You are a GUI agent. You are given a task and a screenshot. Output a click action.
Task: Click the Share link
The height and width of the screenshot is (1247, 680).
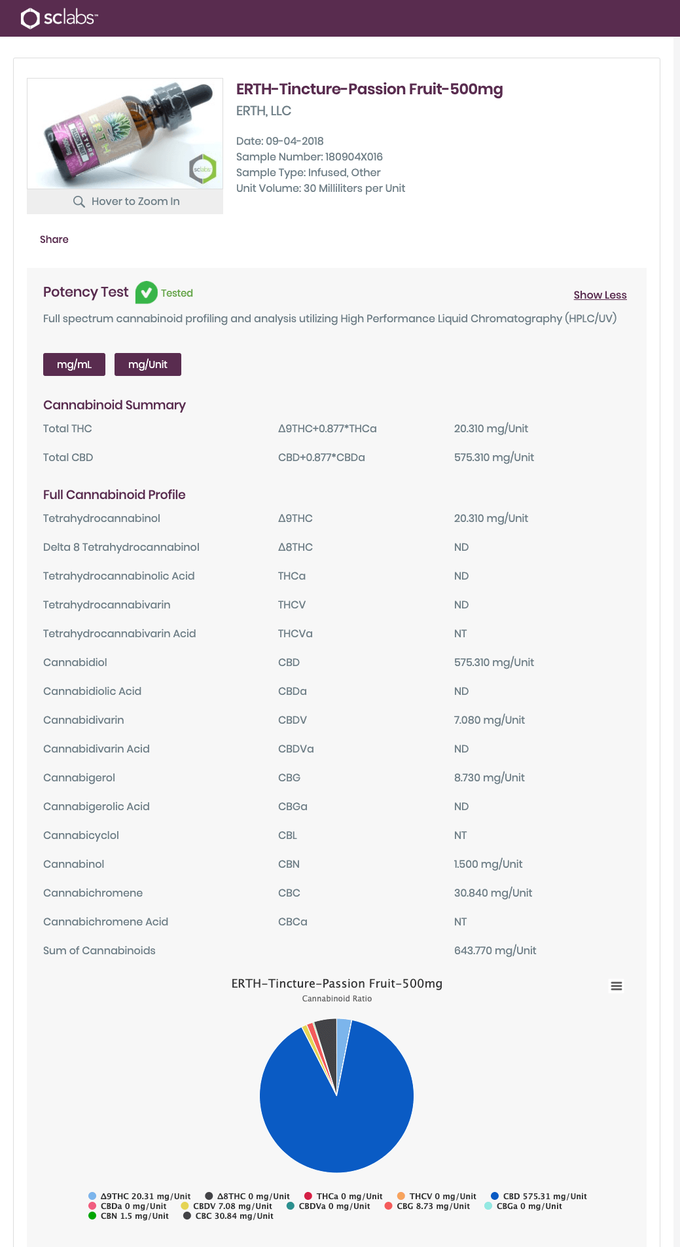click(x=54, y=239)
